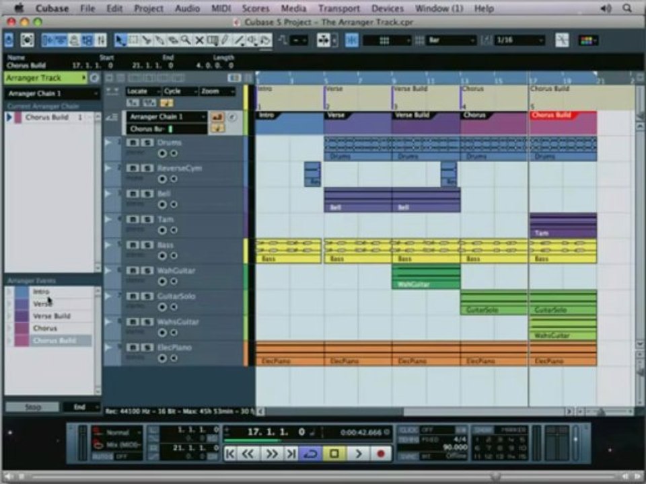646x484 pixels.
Task: Click the Stop button in arranger inspector
Action: [32, 407]
